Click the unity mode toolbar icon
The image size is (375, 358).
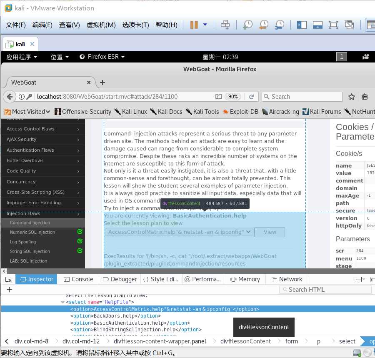pyautogui.click(x=349, y=25)
